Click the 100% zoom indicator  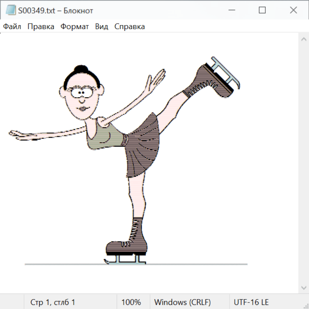pos(131,302)
